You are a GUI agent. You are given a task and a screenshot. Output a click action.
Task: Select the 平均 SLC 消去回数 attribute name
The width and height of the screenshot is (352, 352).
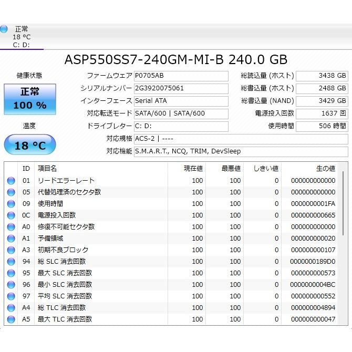[65, 296]
